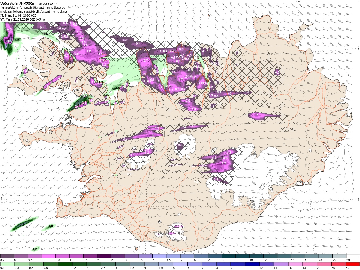This screenshot has height=270, width=360.
Task: Pick the lavender 4.5 snow legend swatch
Action: pos(173,256)
